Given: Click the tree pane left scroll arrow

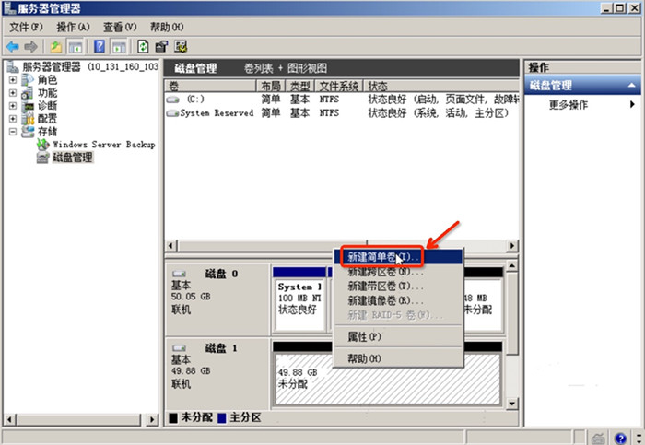Looking at the screenshot, I should 10,420.
